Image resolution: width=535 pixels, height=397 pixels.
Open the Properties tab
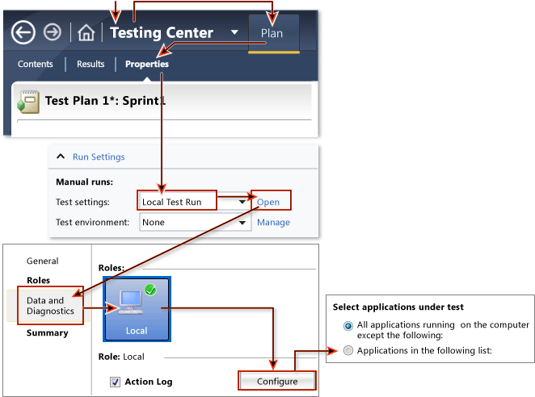point(147,64)
